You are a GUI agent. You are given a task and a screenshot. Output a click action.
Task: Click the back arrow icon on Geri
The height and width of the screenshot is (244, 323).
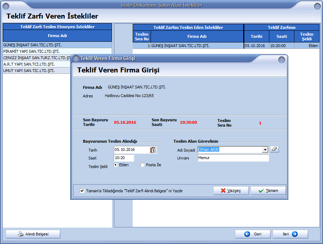(247, 234)
